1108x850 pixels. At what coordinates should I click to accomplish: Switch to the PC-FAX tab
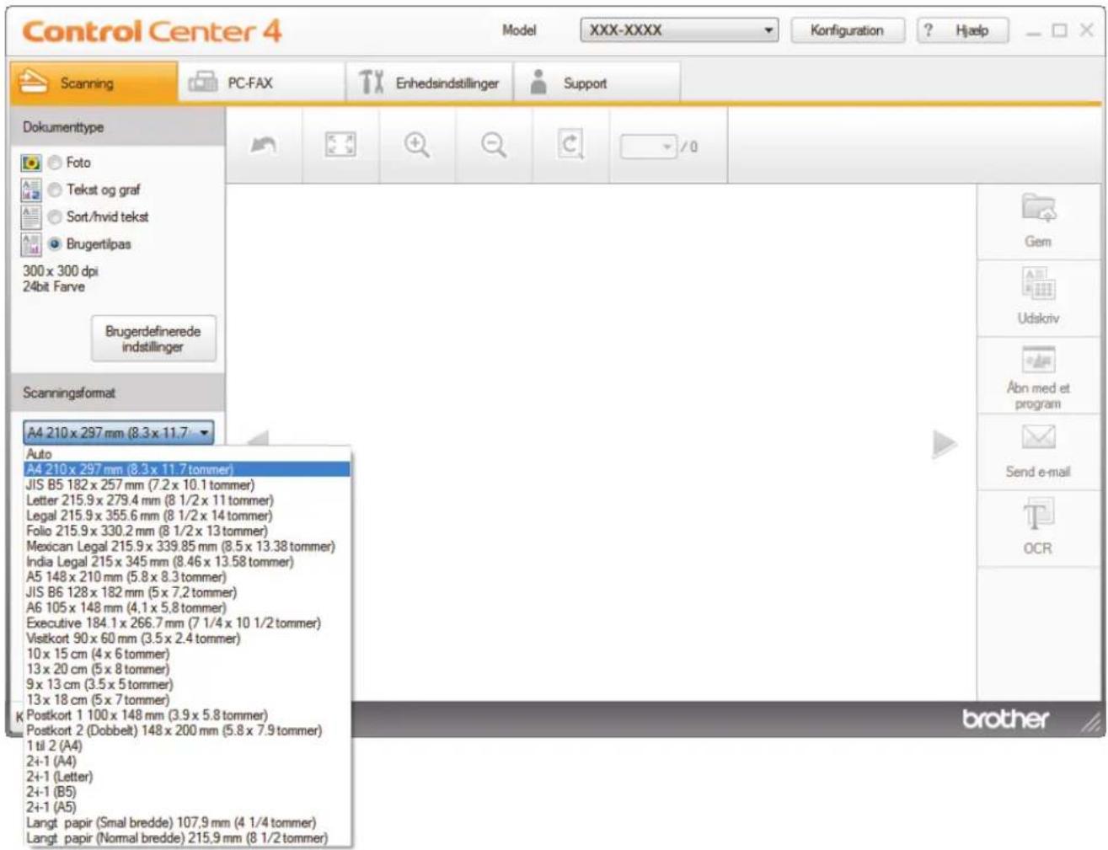(x=261, y=83)
